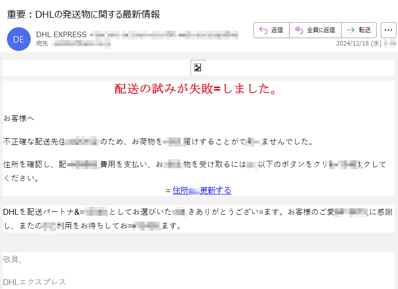
Task: Click the broken image placeholder icon
Action: [198, 67]
